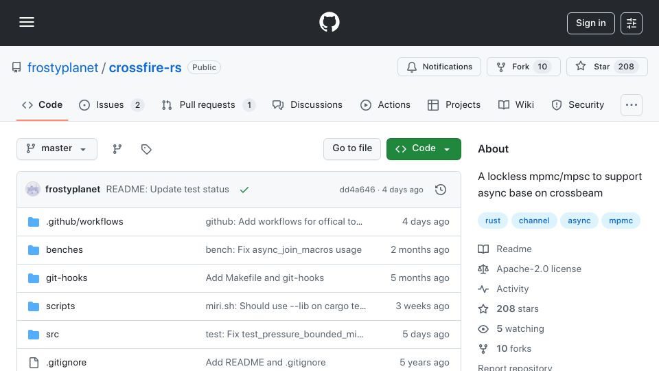Screen dimensions: 659x371
Task: Open the Wiki tab
Action: point(516,104)
